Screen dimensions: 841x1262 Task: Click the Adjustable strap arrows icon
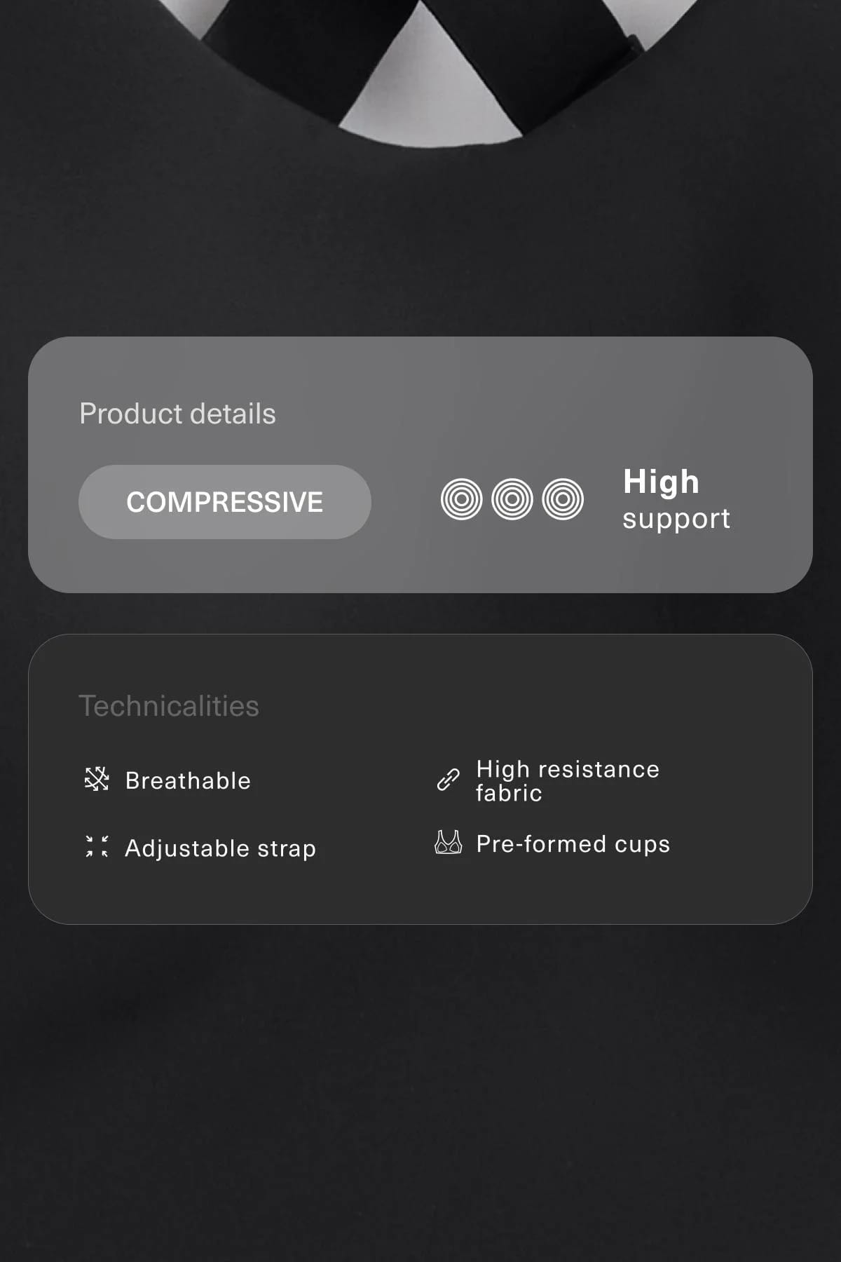click(97, 846)
